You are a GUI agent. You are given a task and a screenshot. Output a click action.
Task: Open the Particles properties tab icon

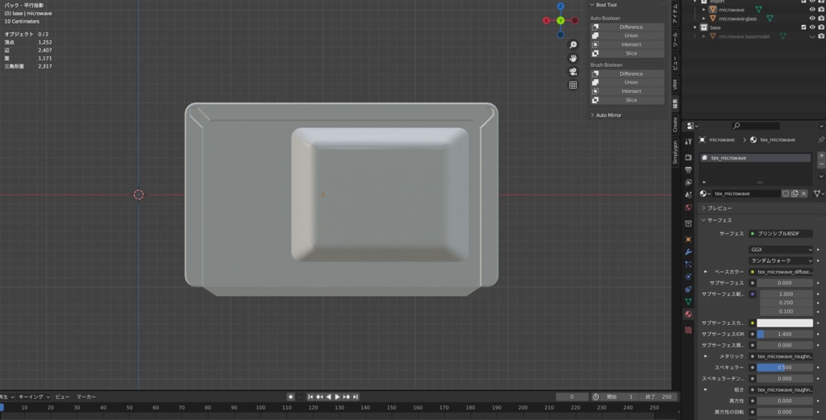(688, 264)
